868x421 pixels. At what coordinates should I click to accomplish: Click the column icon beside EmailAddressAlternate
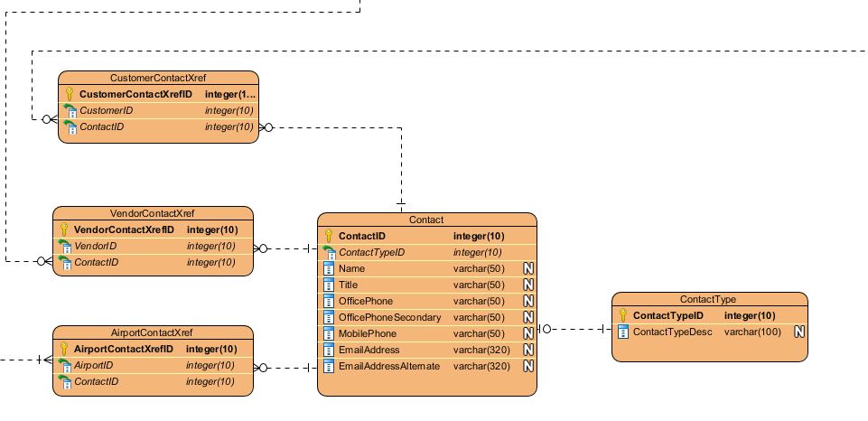[329, 366]
